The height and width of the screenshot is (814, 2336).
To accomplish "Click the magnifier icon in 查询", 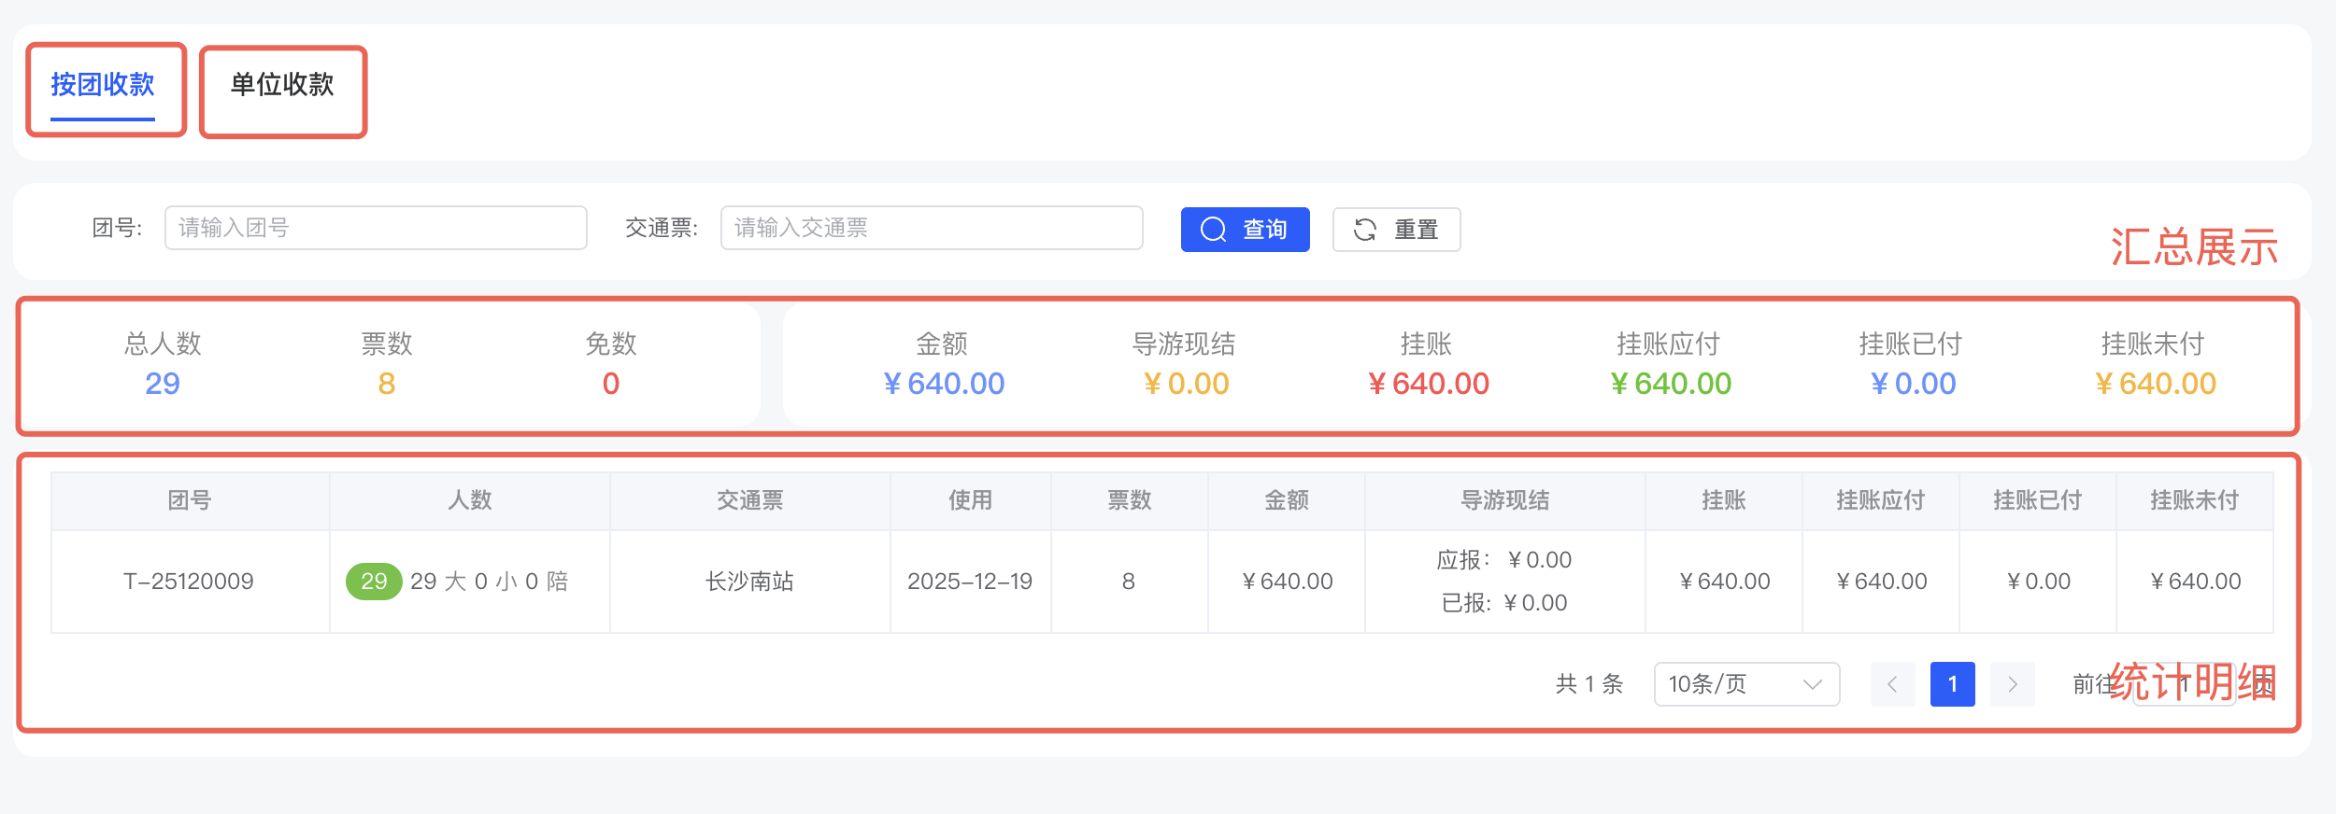I will coord(1213,230).
